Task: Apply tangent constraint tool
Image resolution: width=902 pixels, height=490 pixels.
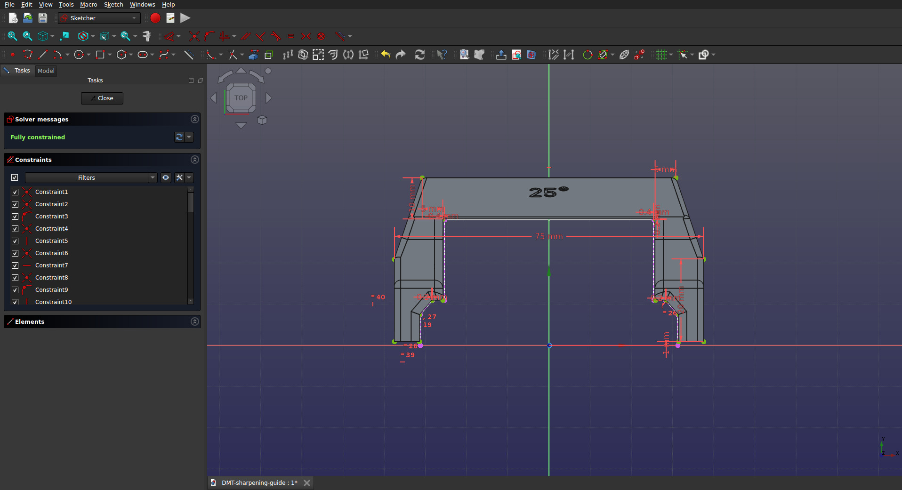Action: click(276, 36)
